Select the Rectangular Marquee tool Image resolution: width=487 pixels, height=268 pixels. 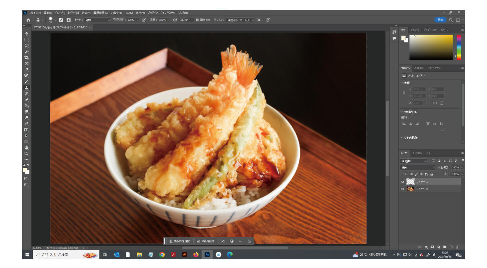26,40
